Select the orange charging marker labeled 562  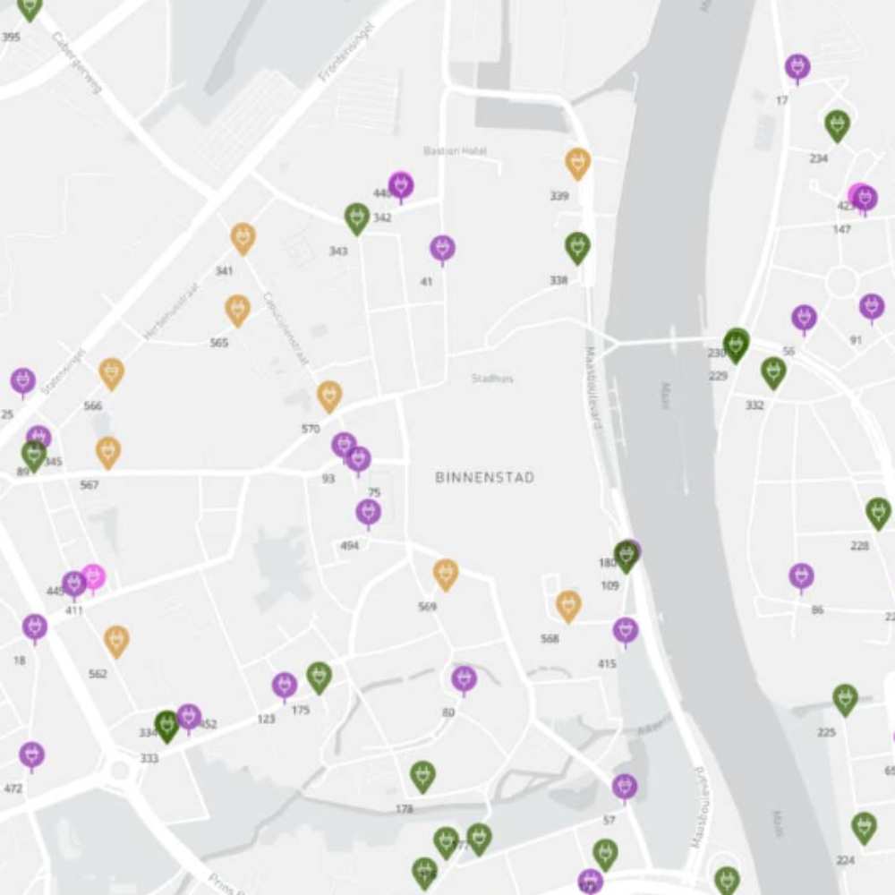click(116, 640)
